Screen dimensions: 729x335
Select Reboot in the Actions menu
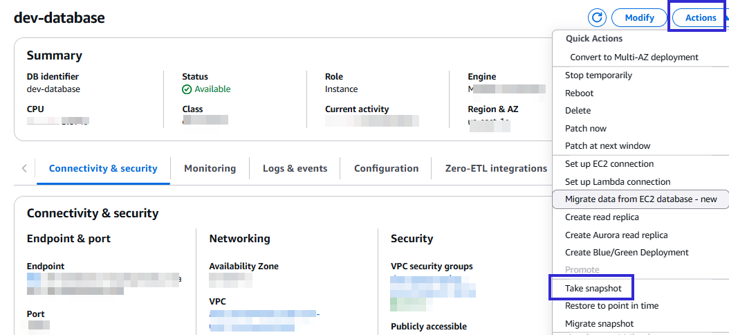click(x=580, y=93)
